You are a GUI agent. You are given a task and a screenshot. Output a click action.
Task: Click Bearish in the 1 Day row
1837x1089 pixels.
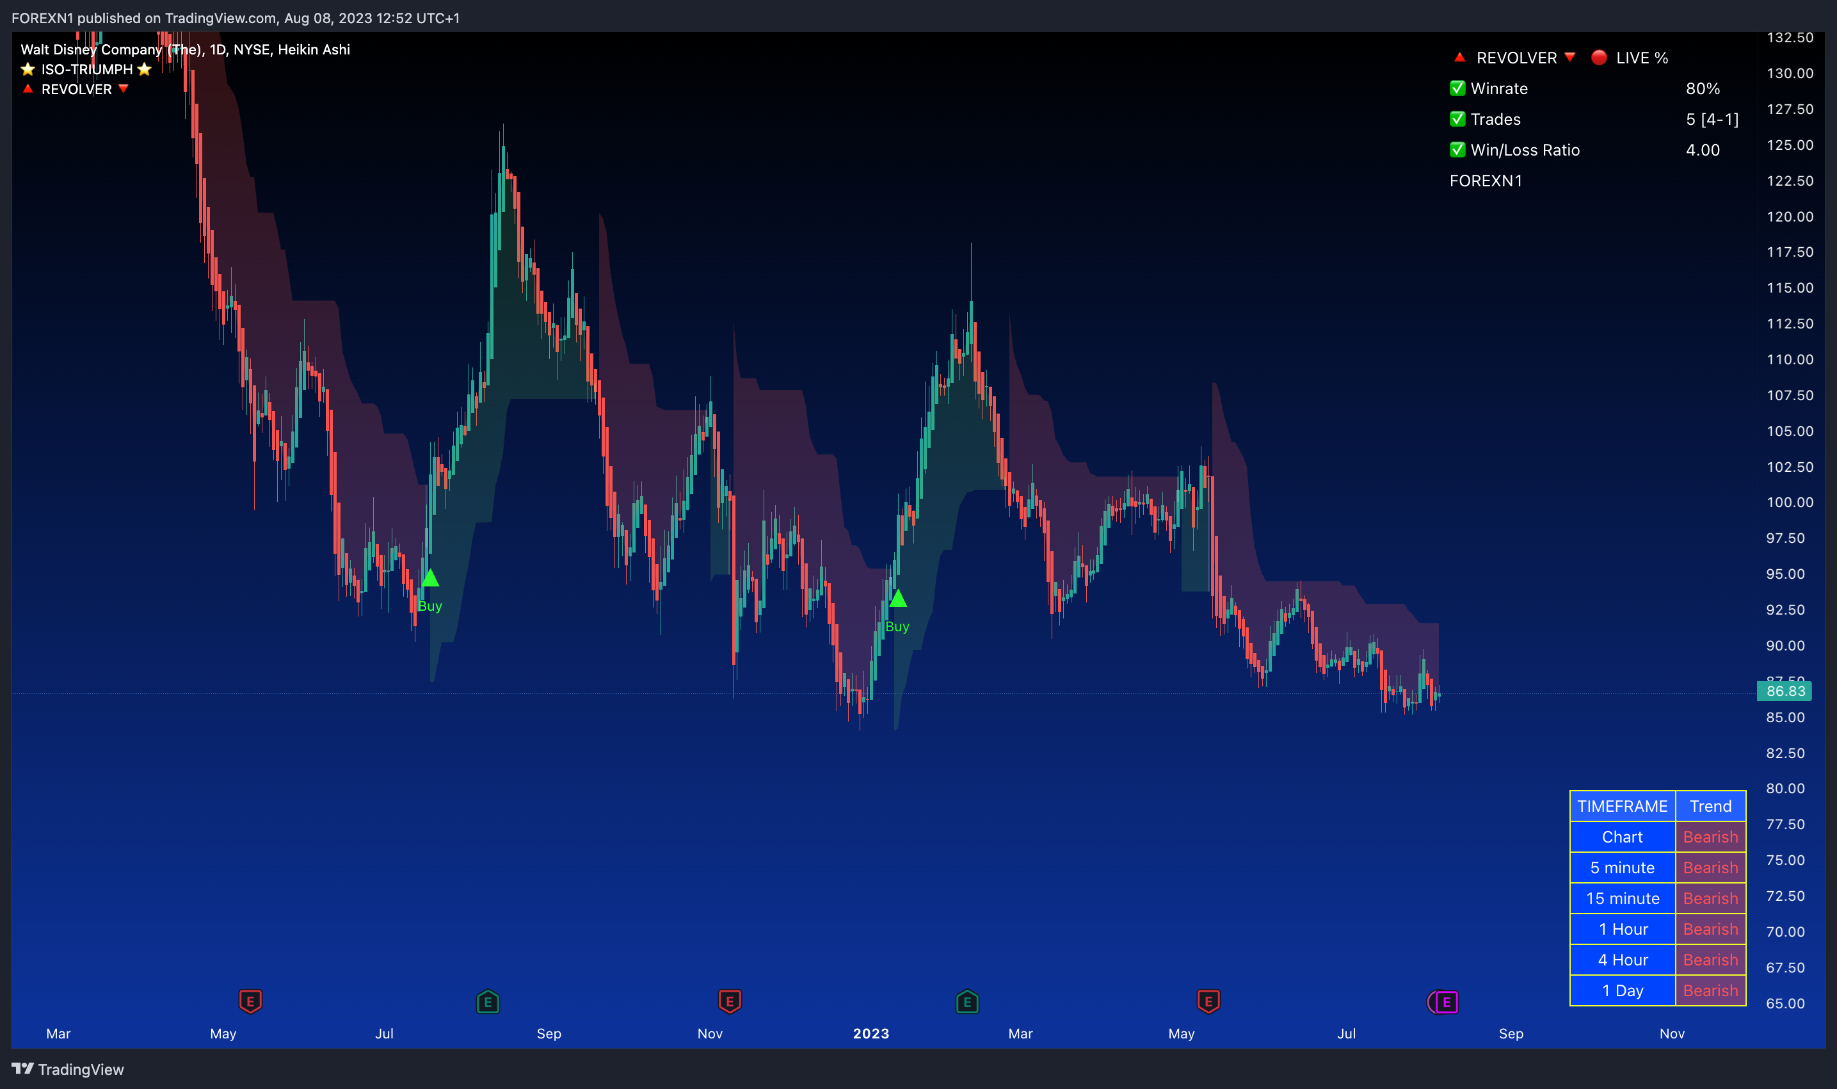pyautogui.click(x=1710, y=990)
